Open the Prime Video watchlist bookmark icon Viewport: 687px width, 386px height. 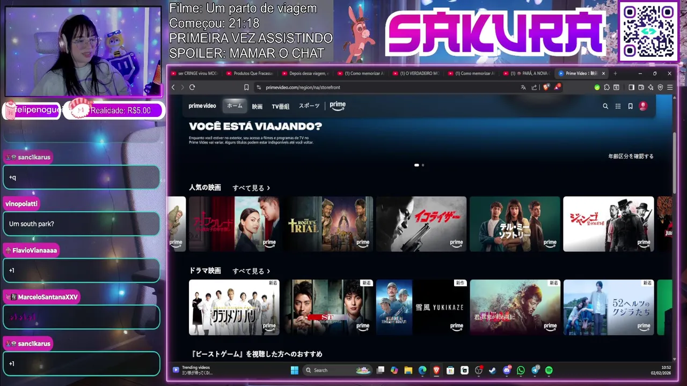coord(630,106)
